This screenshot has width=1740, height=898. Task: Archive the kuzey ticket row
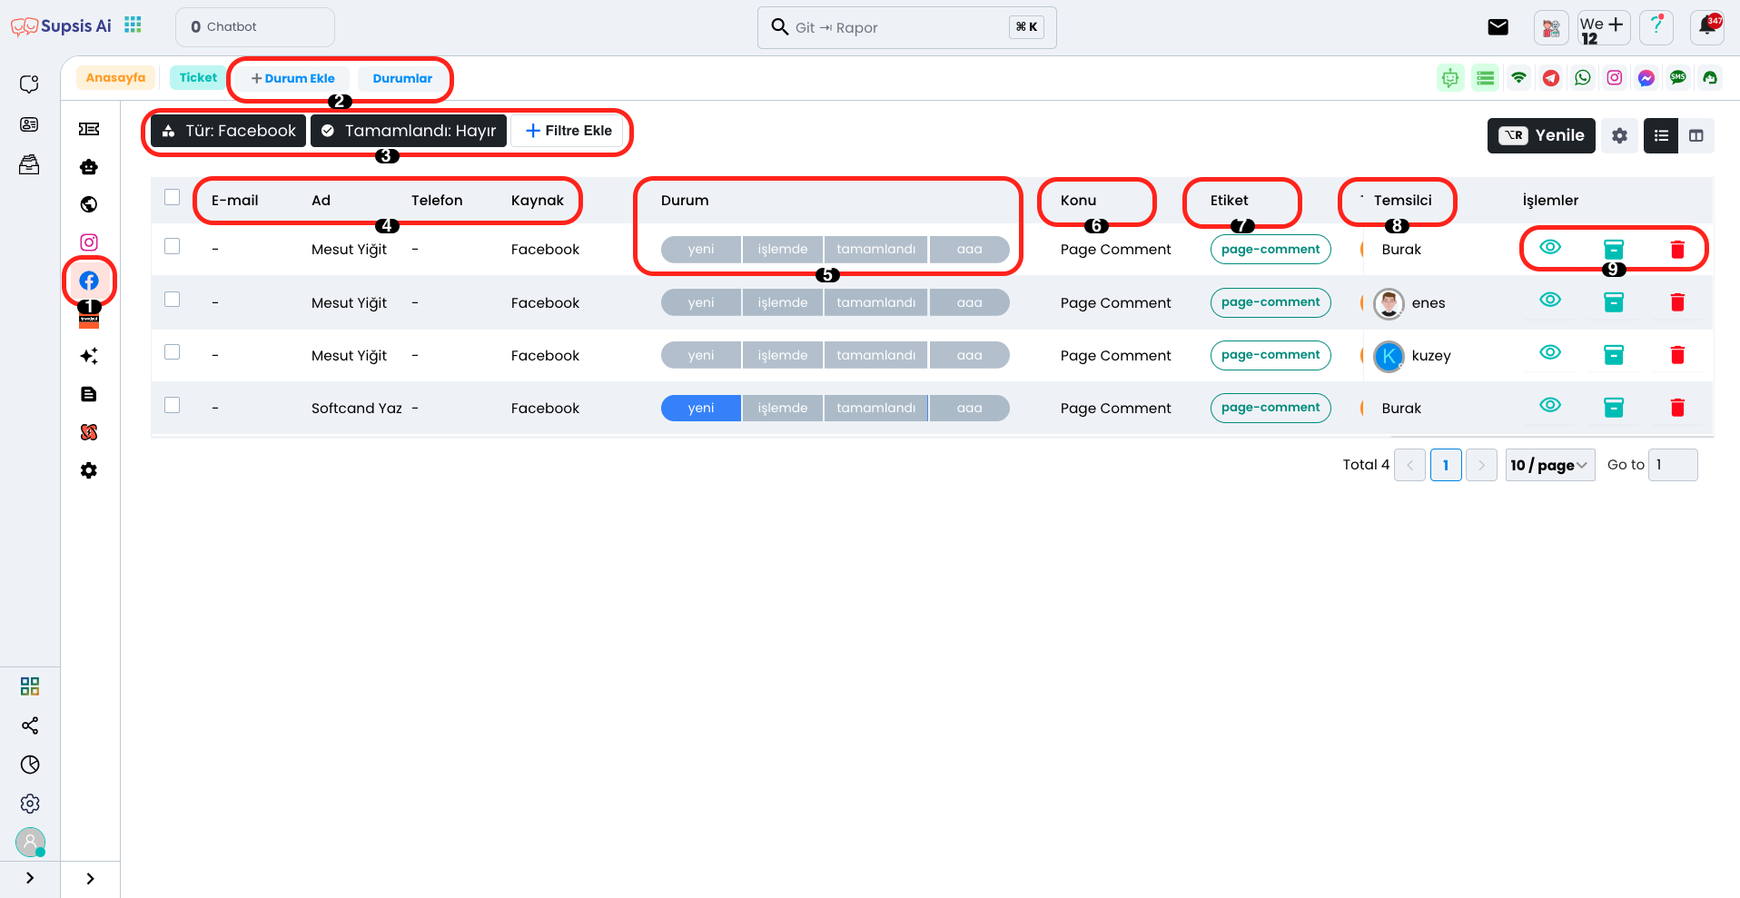click(x=1614, y=355)
